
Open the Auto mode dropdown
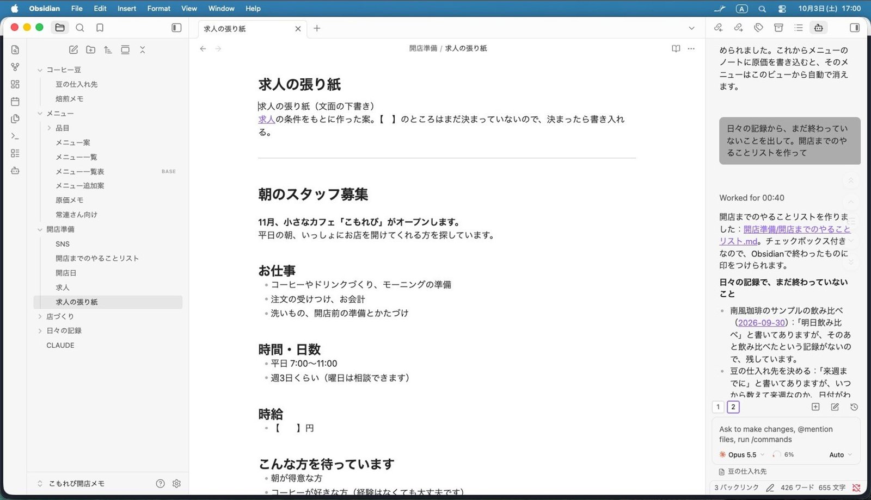pyautogui.click(x=841, y=455)
